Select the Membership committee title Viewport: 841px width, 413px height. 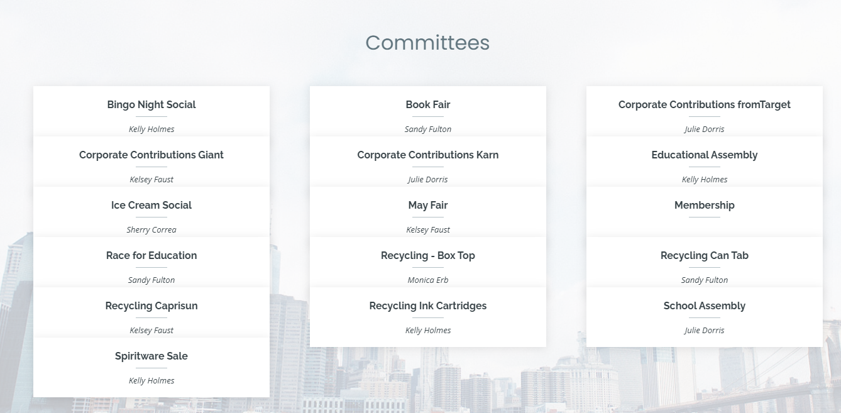tap(705, 205)
